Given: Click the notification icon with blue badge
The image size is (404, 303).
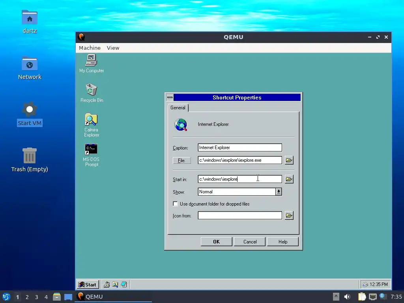Looking at the screenshot, I should point(383,297).
